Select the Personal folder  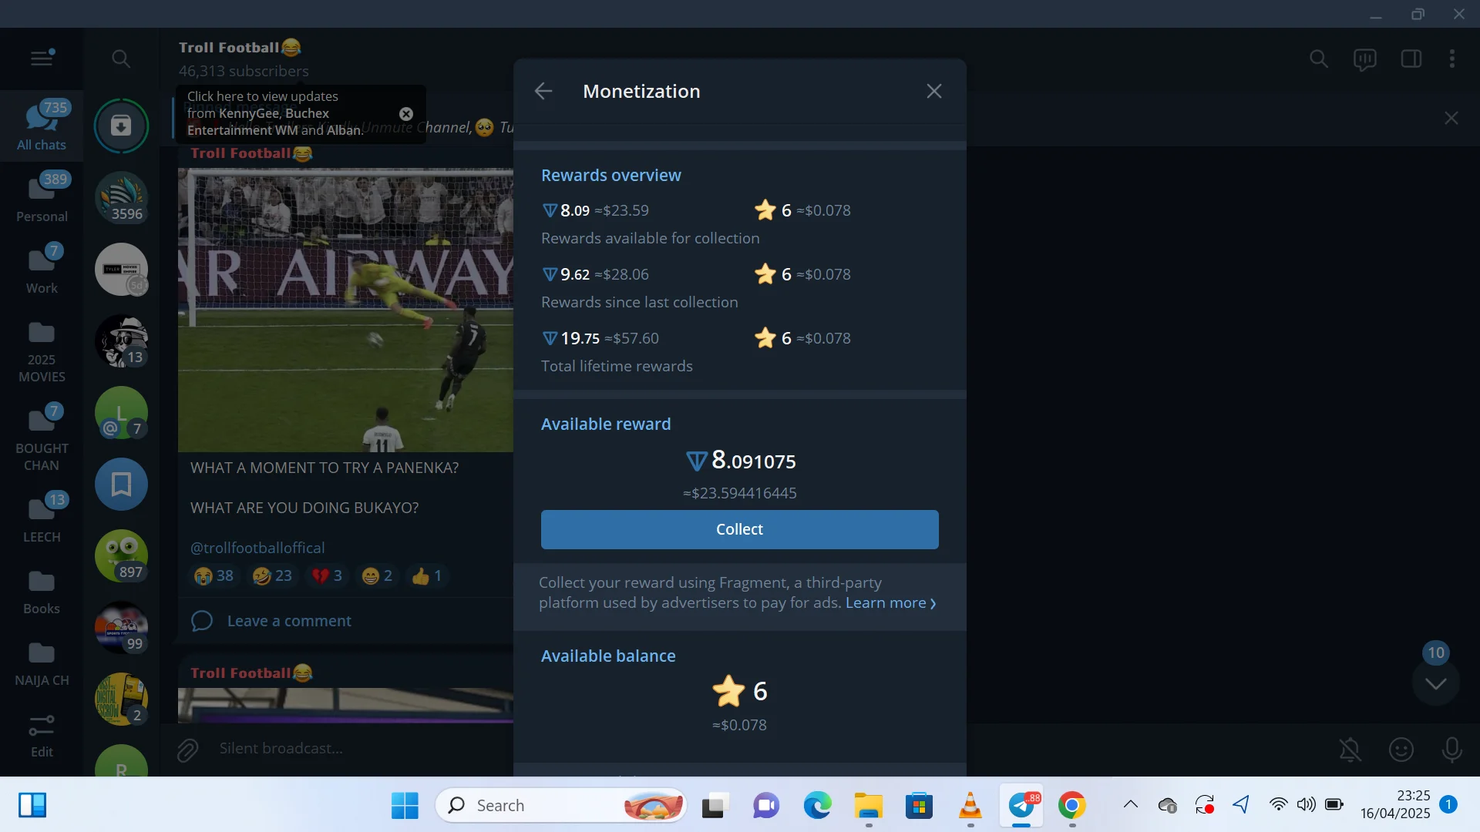click(x=42, y=197)
